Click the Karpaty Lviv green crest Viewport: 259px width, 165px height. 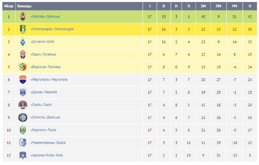click(23, 130)
